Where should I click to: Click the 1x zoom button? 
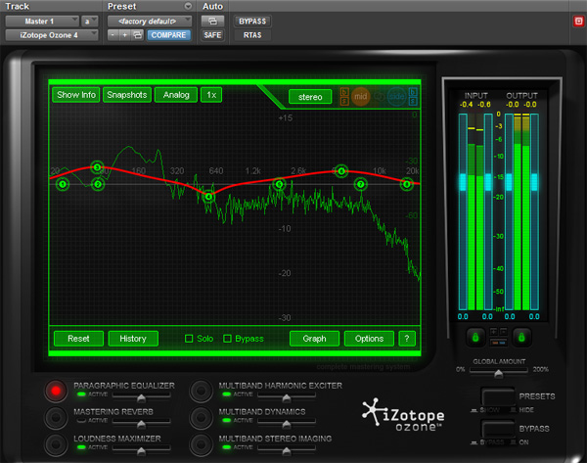click(211, 95)
